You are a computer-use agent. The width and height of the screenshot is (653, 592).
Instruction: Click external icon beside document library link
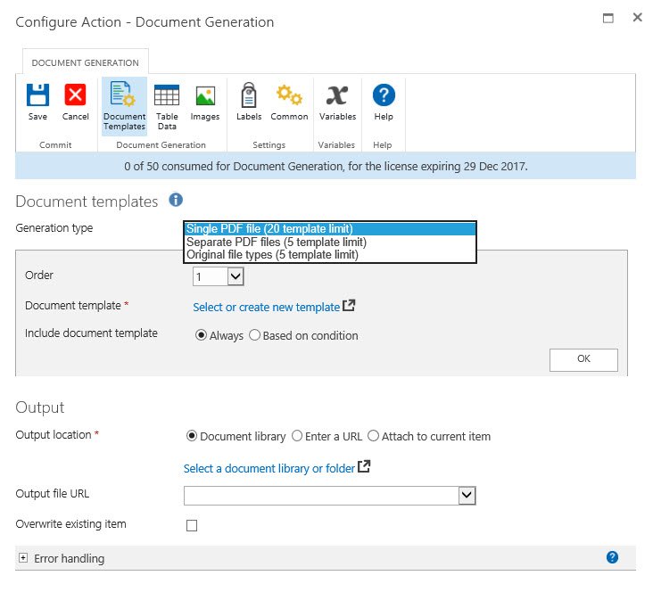coord(364,466)
